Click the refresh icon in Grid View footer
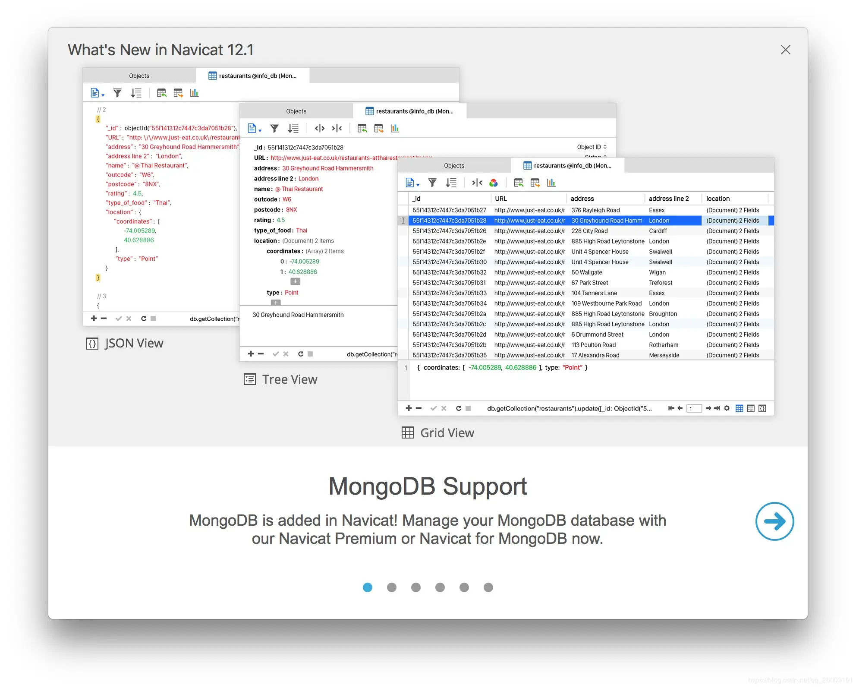 click(458, 408)
